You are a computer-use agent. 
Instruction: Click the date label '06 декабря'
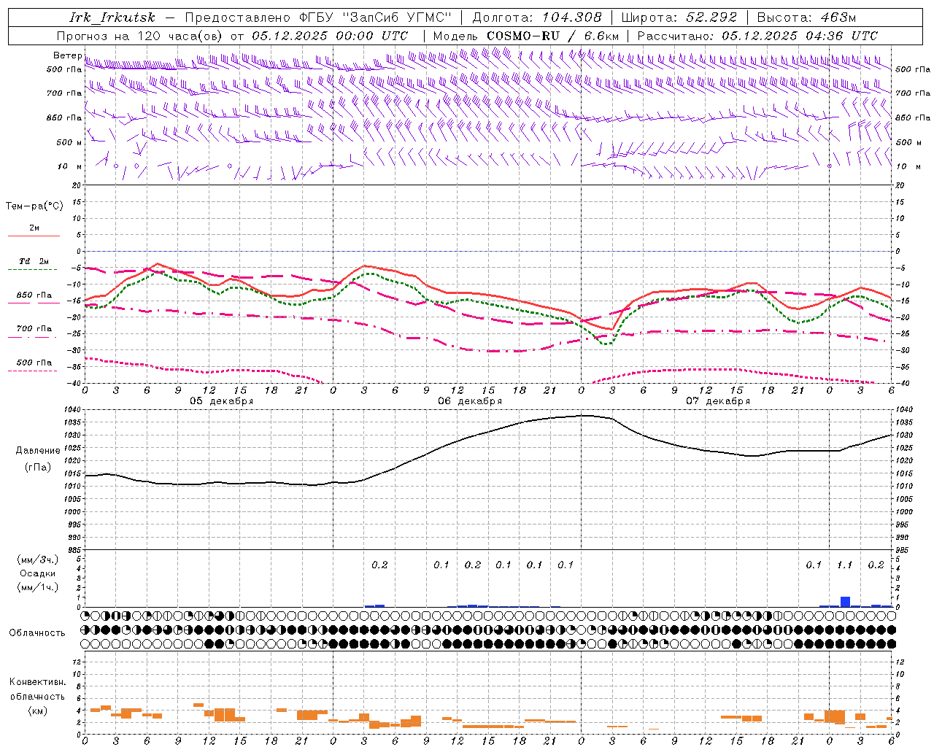tap(470, 401)
